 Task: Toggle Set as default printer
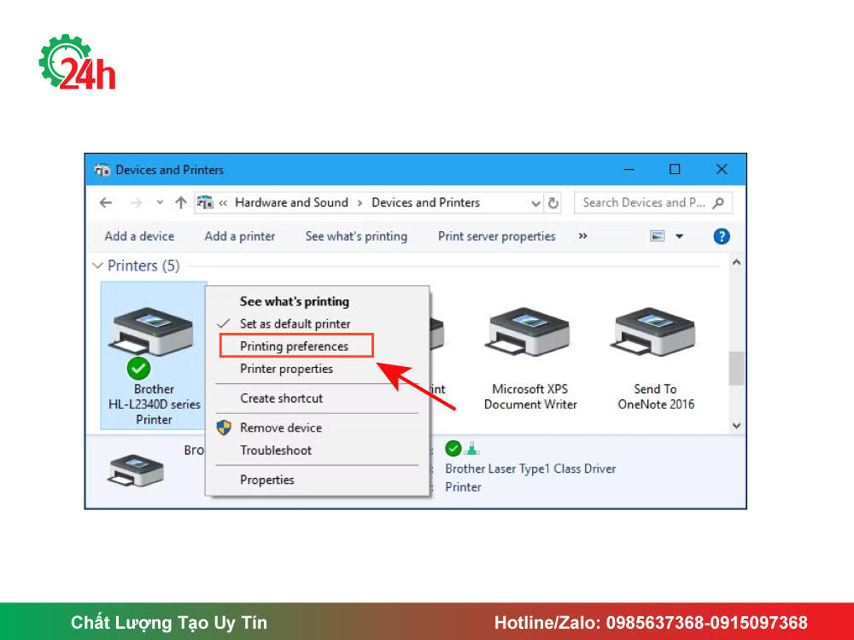295,323
